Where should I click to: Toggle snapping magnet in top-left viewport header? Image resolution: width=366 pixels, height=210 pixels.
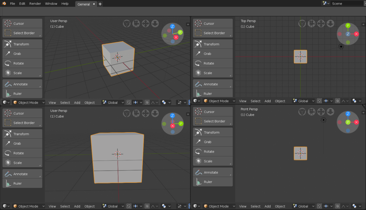[x=129, y=102]
